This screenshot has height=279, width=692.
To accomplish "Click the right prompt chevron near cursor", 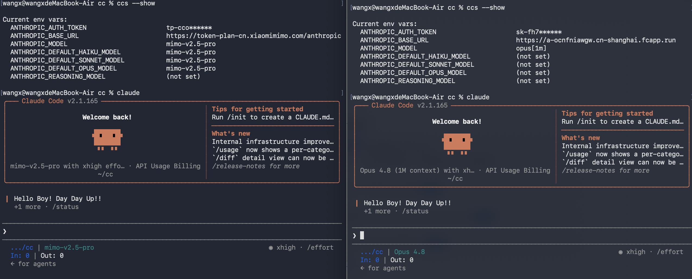I will click(354, 236).
